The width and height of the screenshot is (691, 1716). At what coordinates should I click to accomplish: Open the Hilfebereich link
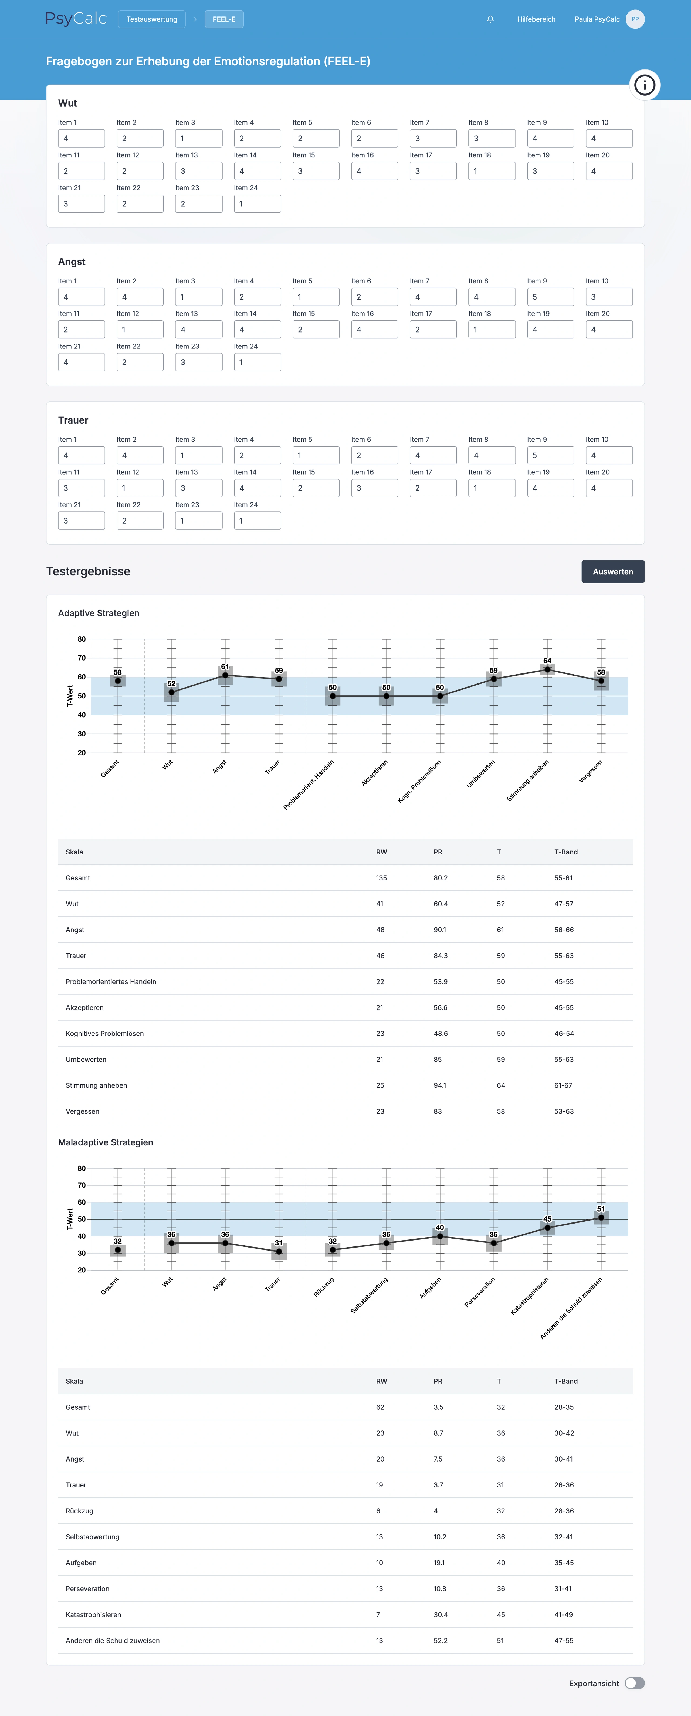coord(537,19)
